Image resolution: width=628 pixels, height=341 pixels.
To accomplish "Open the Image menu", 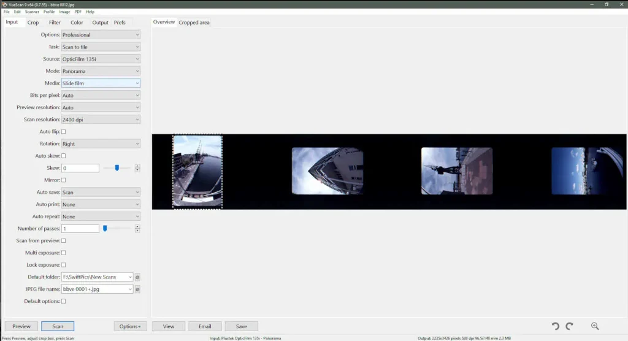I will [x=64, y=12].
